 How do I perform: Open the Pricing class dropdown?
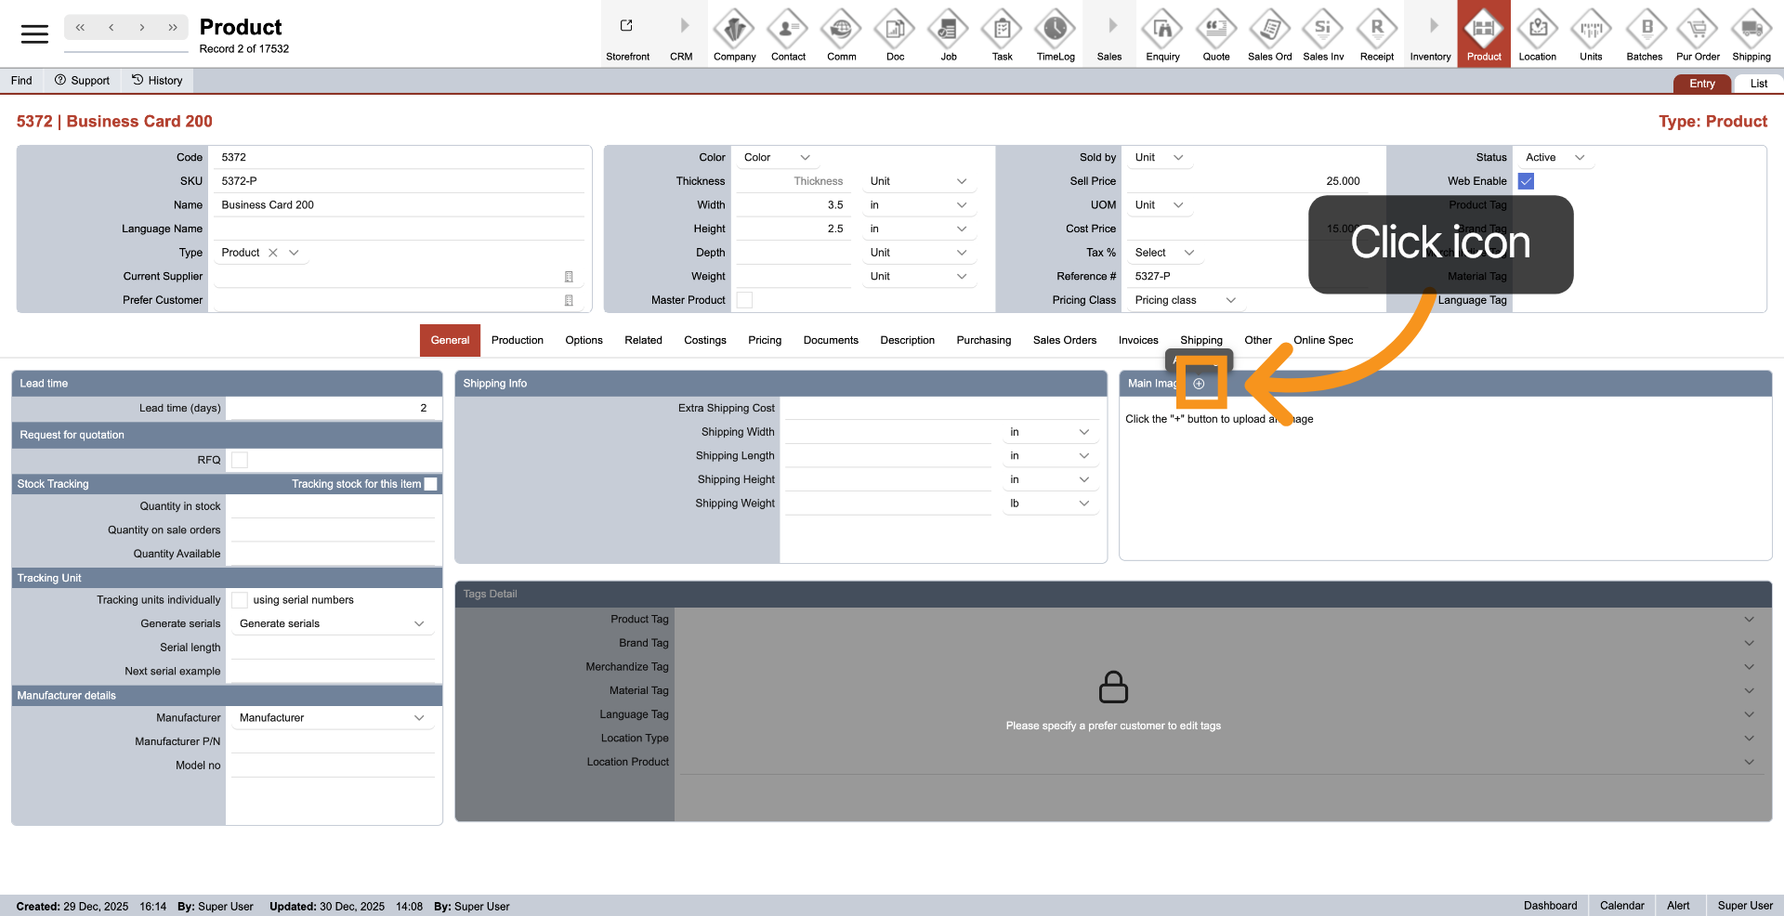(x=1186, y=300)
